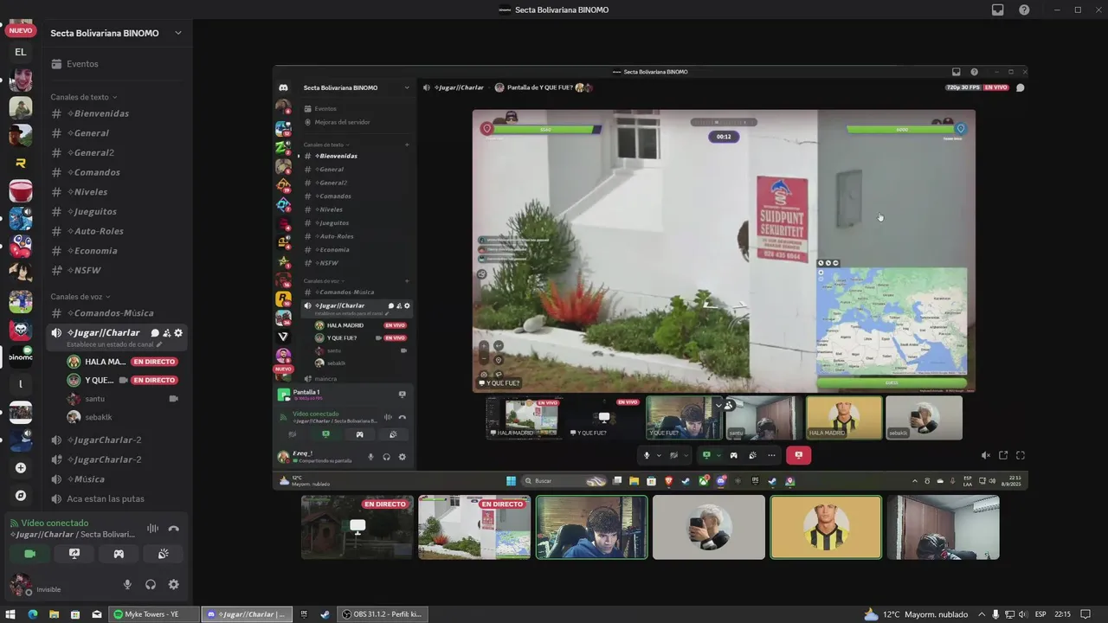The image size is (1108, 623).
Task: Select bottom thumbnail of person holding phone
Action: pyautogui.click(x=709, y=527)
